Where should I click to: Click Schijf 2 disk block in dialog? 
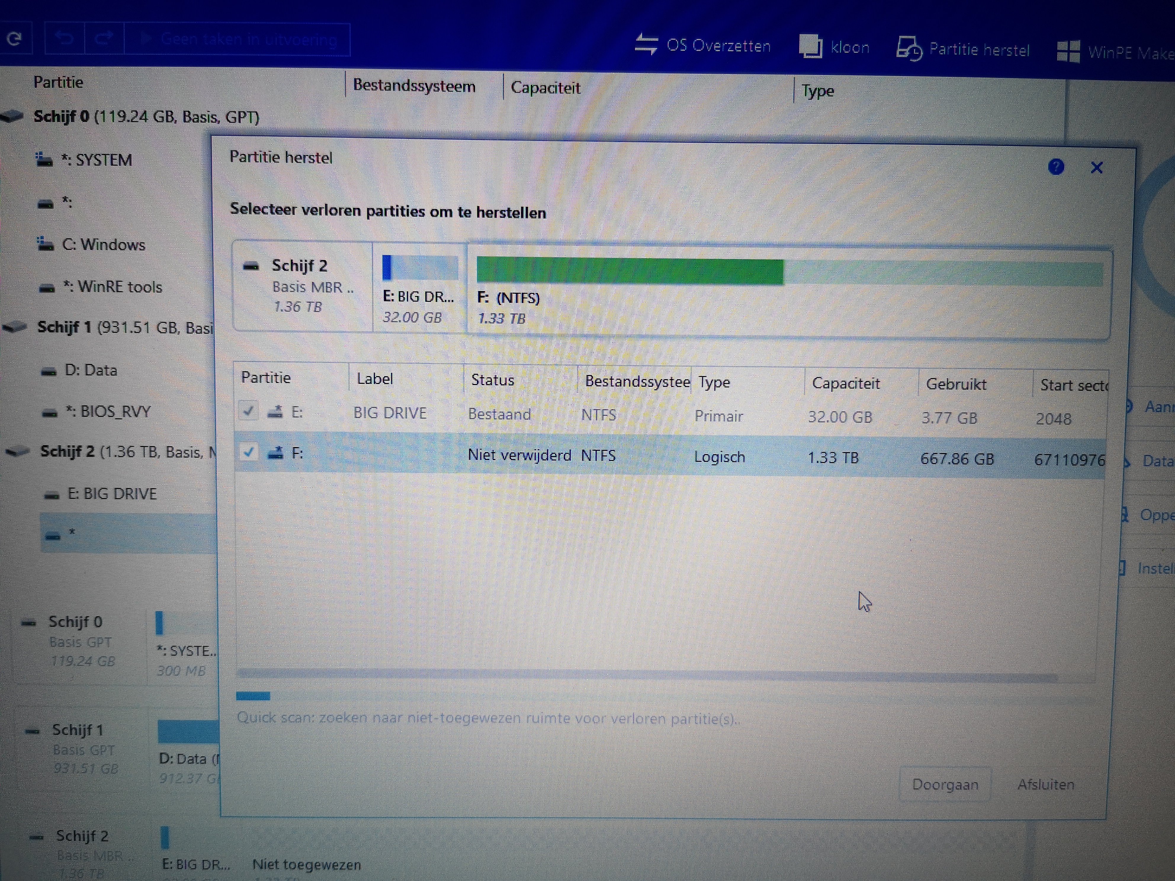[x=303, y=286]
